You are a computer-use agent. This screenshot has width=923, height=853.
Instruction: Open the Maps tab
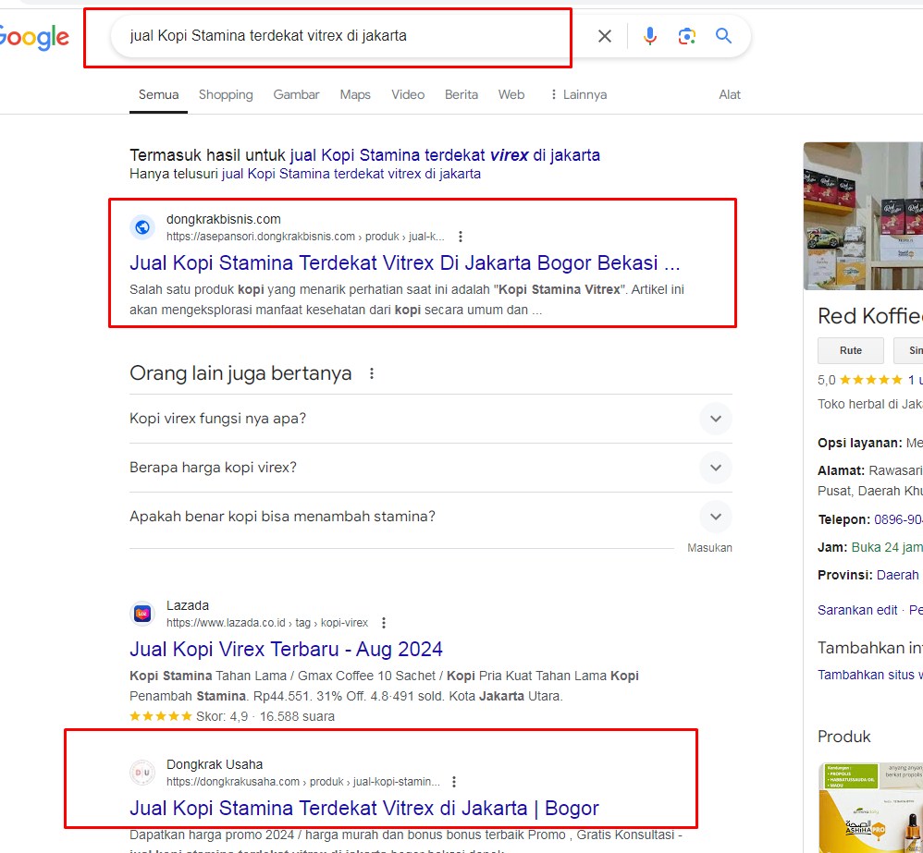355,94
